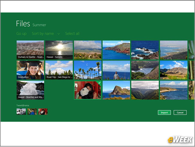Click the Go up link
Viewport: 195px width, 147px height.
tap(21, 33)
